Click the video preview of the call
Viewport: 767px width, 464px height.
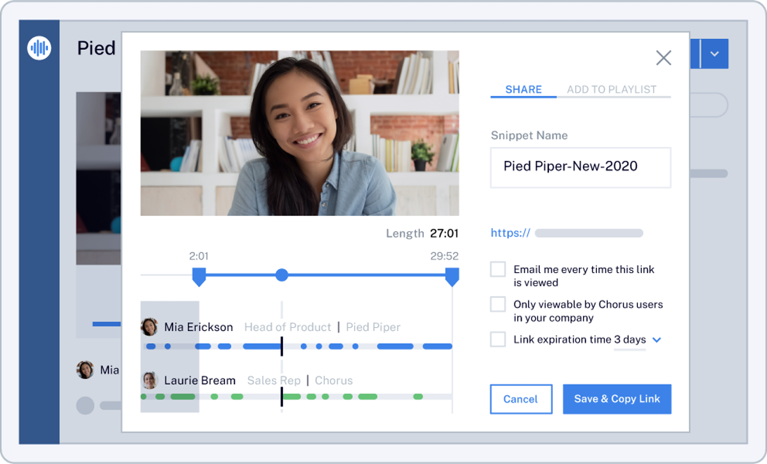(299, 133)
